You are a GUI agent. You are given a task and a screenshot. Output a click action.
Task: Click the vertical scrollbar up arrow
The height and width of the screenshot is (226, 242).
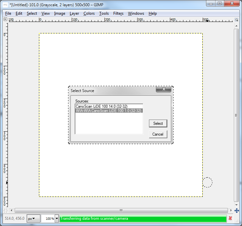[x=236, y=26]
